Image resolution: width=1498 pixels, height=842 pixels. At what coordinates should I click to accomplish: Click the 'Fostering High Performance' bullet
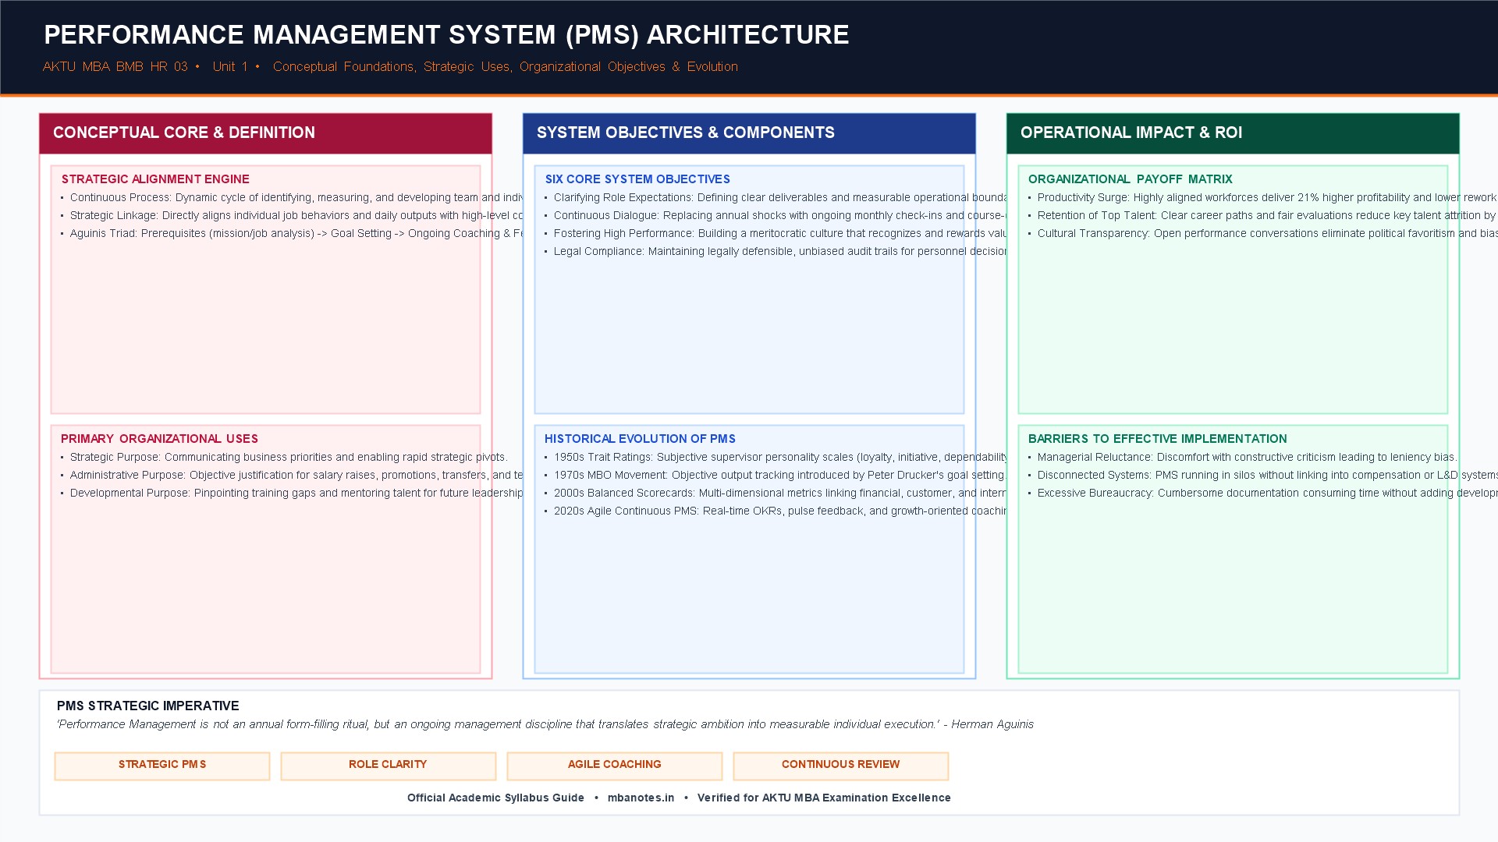click(x=776, y=234)
